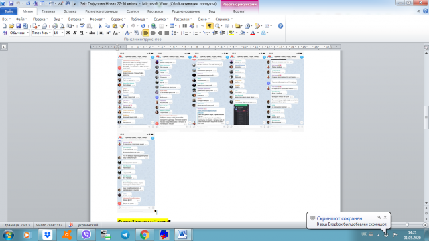Viewport: 429px width, 241px height.
Task: Decrease paragraph indent
Action: (x=215, y=33)
